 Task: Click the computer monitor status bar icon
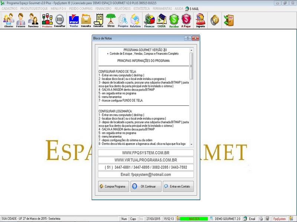267,219
